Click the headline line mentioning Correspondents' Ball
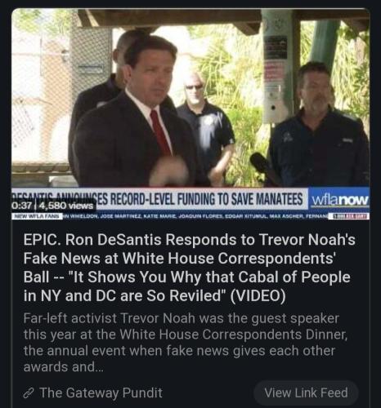Screen dimensions: 381x408 pos(179,258)
